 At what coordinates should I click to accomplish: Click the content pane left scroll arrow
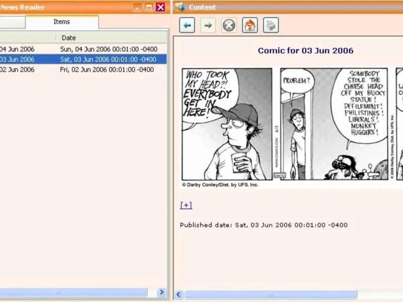(x=179, y=294)
